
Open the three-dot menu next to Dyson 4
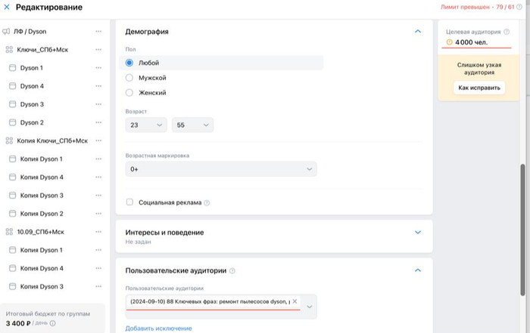click(x=98, y=86)
